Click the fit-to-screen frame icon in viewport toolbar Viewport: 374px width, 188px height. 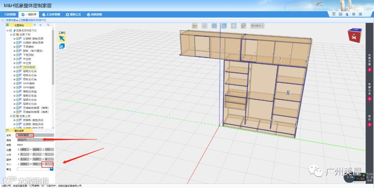tap(233, 26)
